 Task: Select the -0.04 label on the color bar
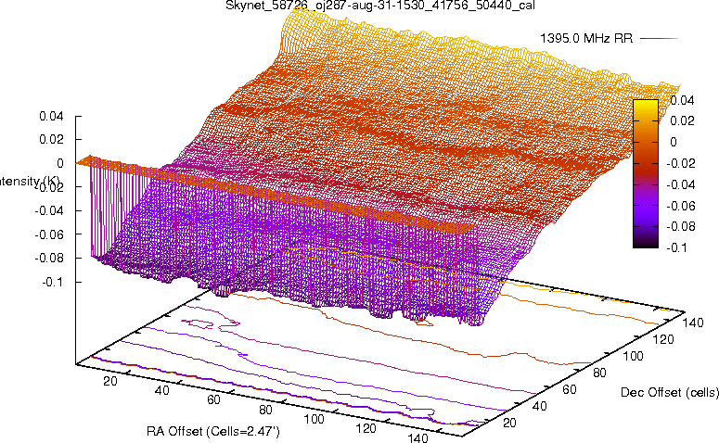pyautogui.click(x=680, y=184)
